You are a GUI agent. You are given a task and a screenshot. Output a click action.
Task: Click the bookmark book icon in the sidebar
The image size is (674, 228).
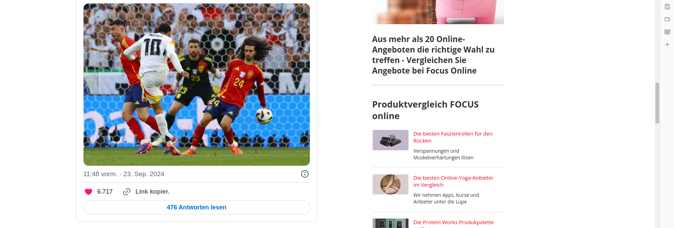[x=667, y=7]
